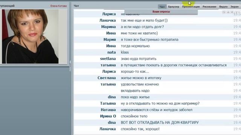This screenshot has width=241, height=135.
Task: Open the Браузер tab
Action: [x=174, y=7]
